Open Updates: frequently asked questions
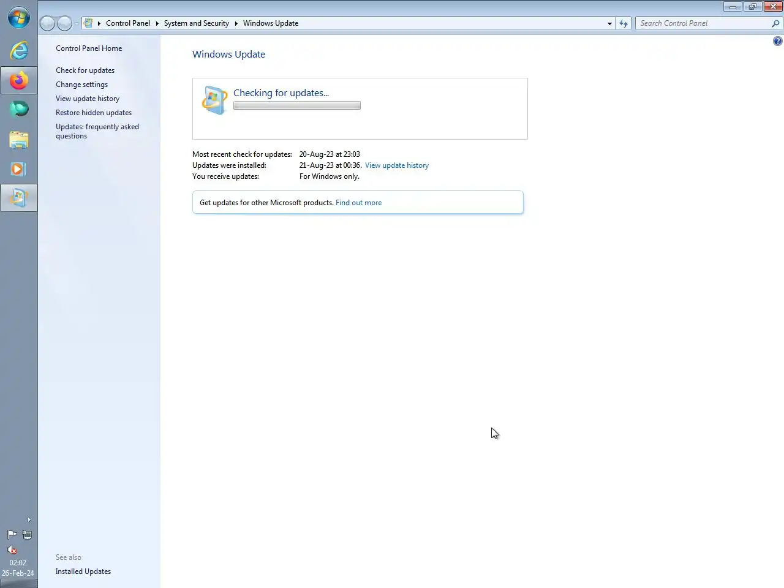 (97, 131)
